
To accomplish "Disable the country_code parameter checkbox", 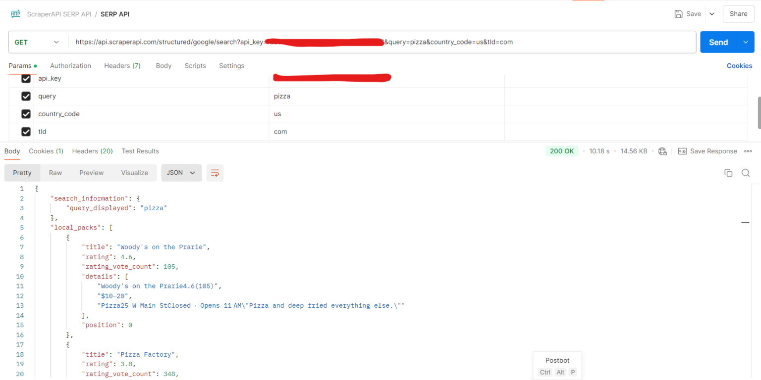I will pos(26,114).
